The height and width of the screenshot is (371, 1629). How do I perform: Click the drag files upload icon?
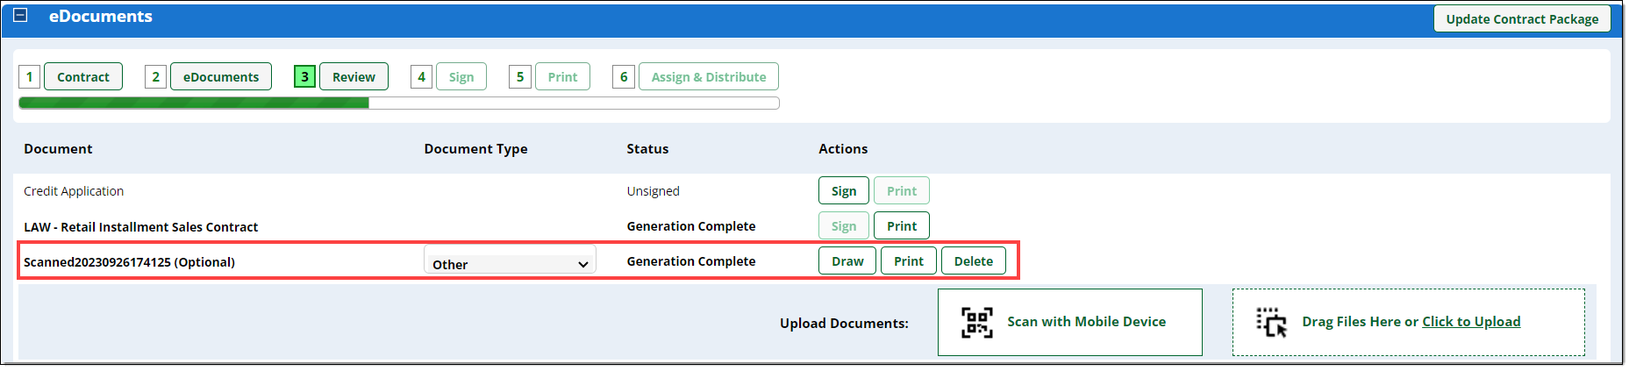click(1271, 322)
